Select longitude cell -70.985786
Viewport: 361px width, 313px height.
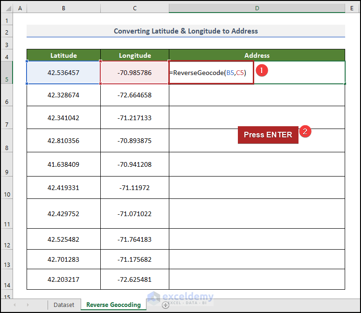[x=135, y=73]
